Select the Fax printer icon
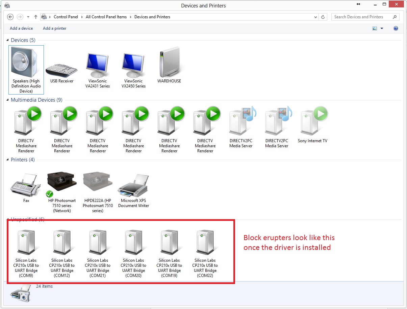This screenshot has width=407, height=309. click(x=26, y=187)
